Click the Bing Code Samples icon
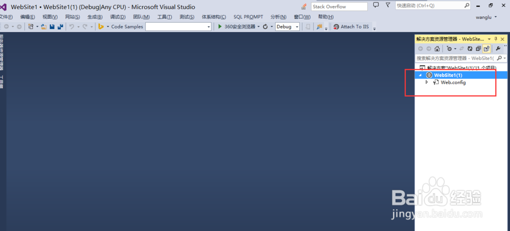 [101, 26]
